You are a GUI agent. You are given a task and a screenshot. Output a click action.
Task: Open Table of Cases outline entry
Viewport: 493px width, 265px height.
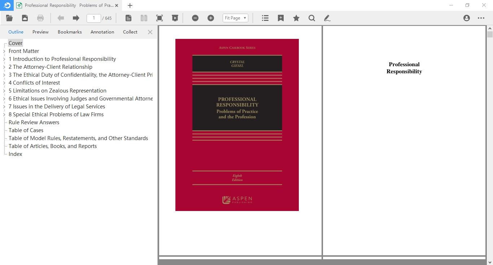tap(26, 130)
